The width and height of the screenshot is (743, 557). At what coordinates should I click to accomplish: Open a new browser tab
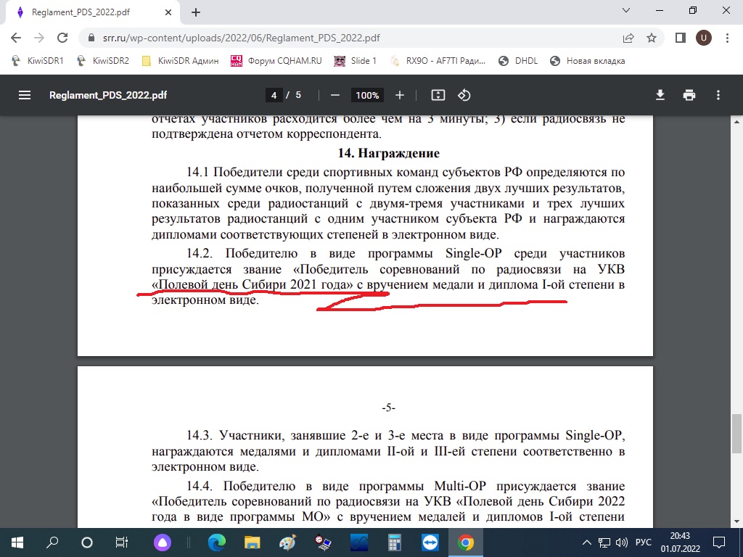click(196, 12)
